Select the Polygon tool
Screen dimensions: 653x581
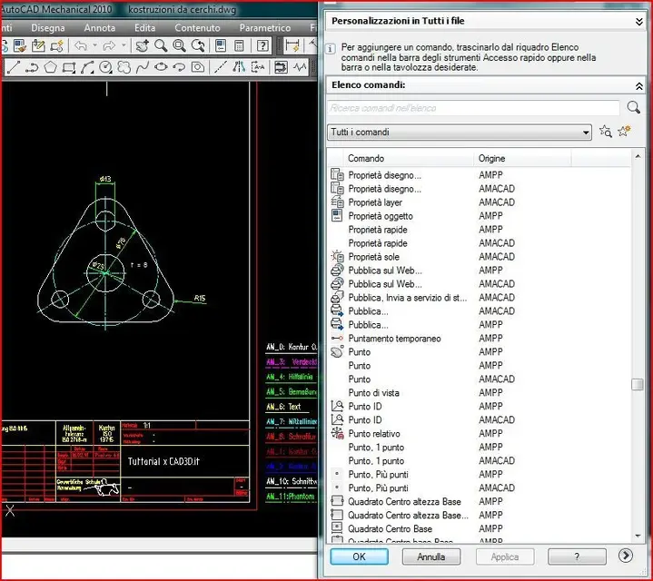[x=50, y=67]
